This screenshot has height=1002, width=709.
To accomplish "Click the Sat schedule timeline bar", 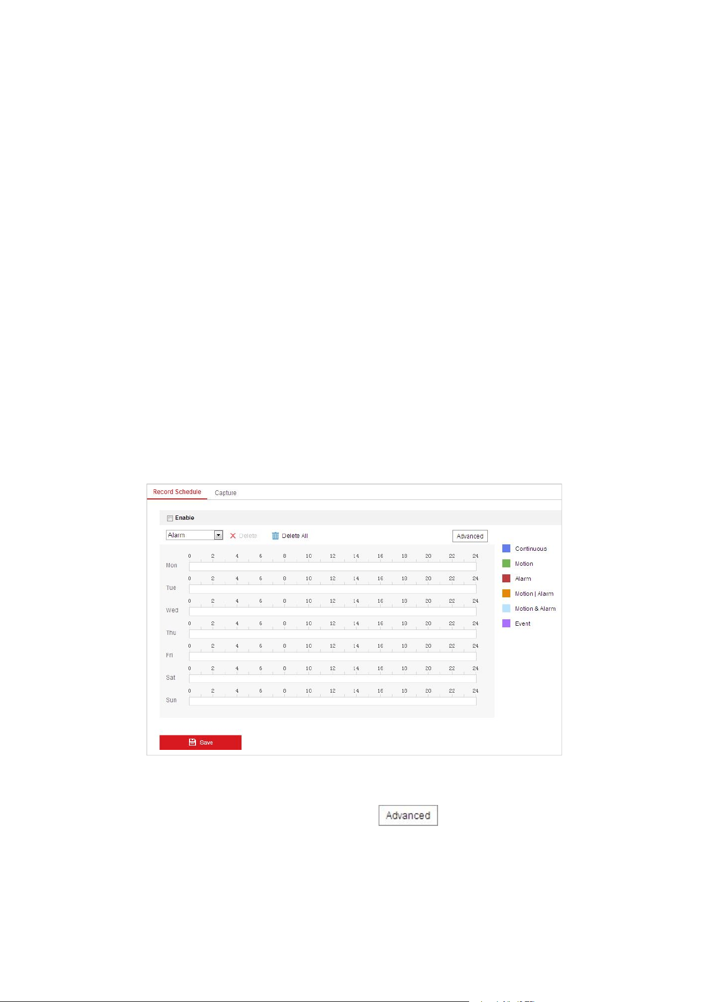I will (x=333, y=679).
